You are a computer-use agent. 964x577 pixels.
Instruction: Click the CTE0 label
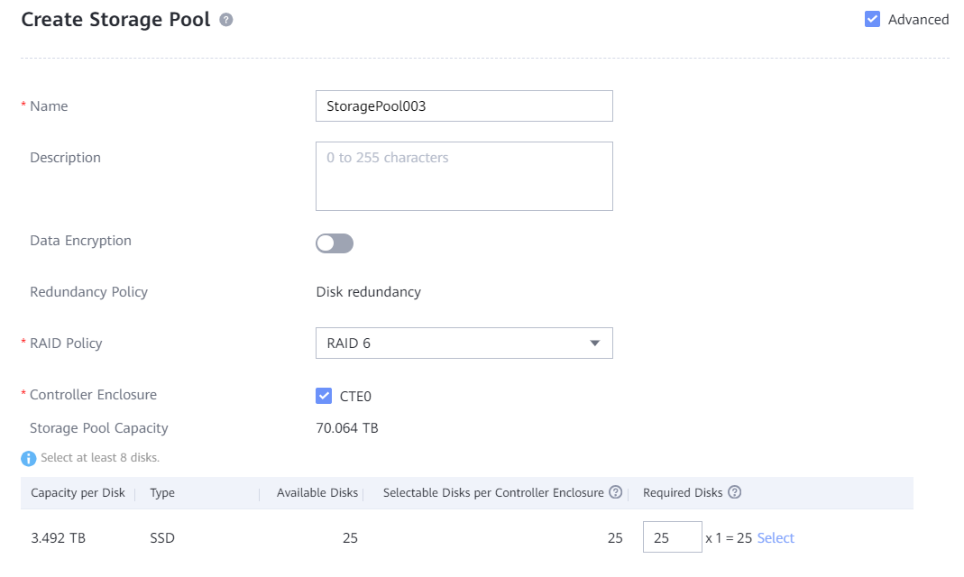tap(355, 396)
